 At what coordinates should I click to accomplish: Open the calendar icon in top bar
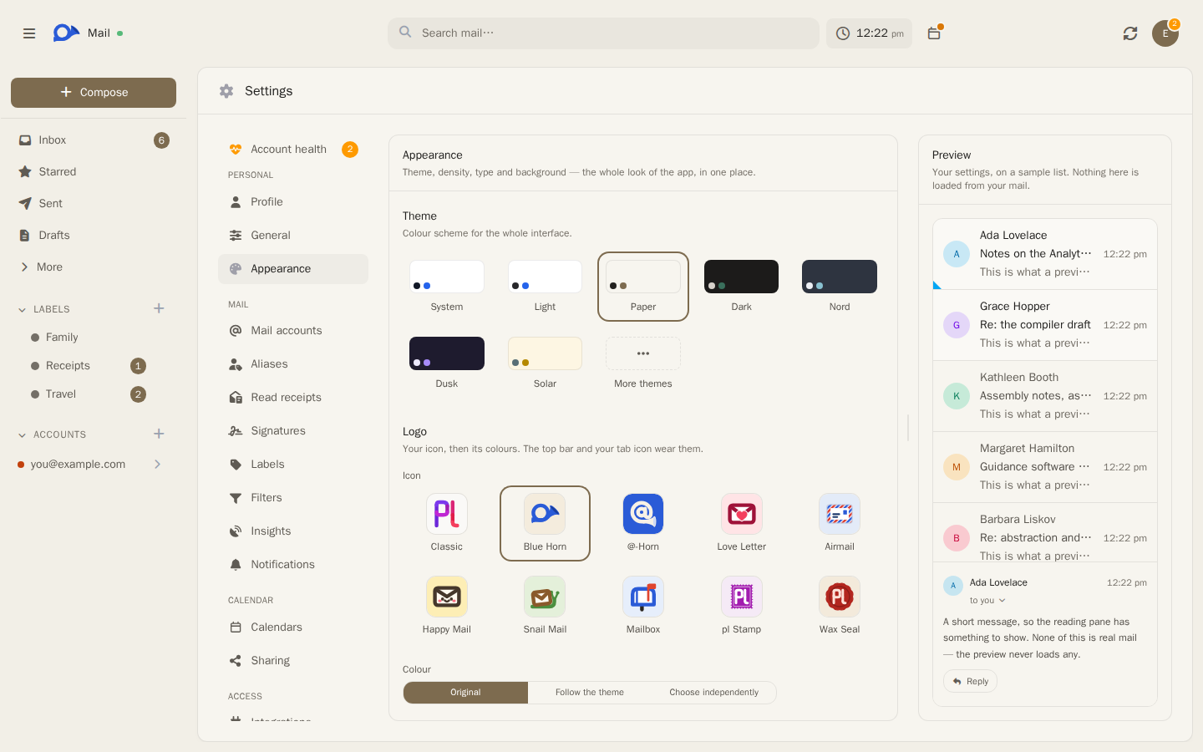(934, 33)
